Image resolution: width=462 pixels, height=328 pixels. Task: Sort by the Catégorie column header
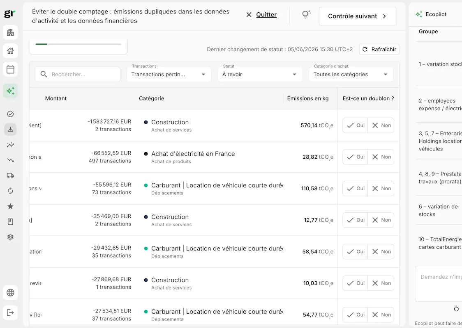(x=151, y=98)
